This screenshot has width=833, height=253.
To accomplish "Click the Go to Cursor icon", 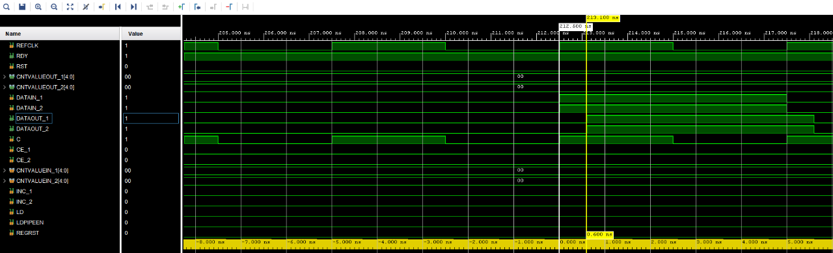I will tap(102, 6).
